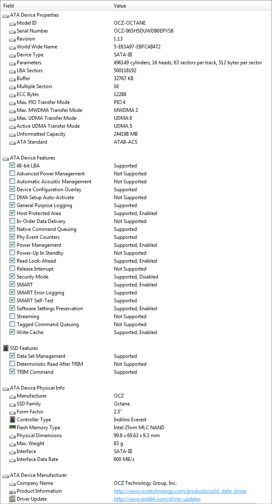Click the ATA Device Features section icon
The image size is (272, 504).
[5, 158]
